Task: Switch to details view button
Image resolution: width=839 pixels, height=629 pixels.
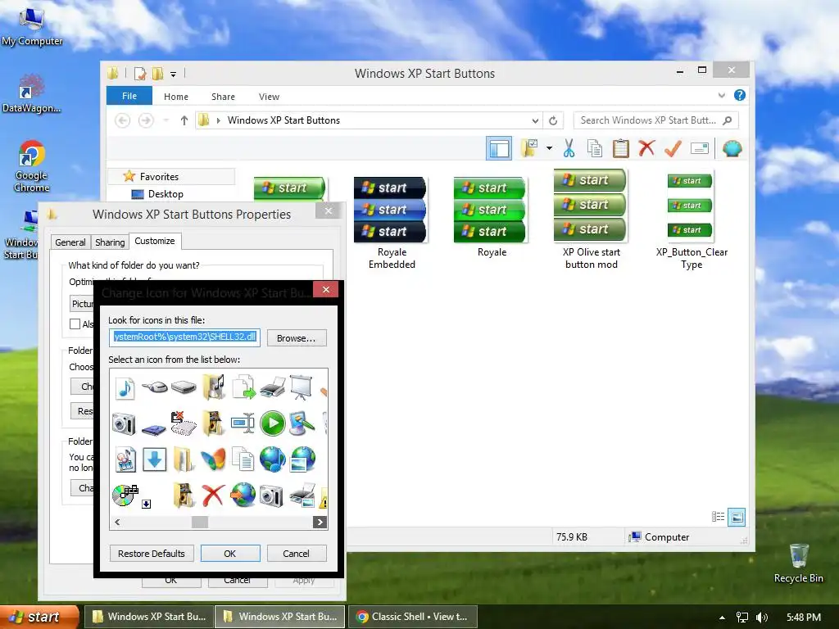Action: (x=718, y=517)
